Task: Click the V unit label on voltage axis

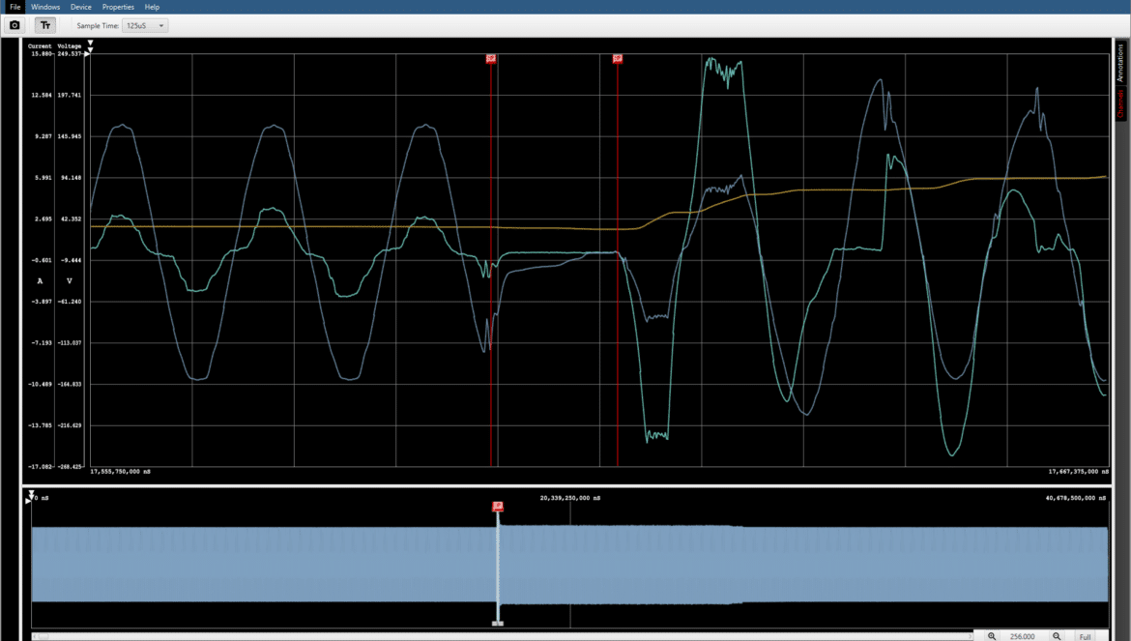Action: [x=70, y=281]
